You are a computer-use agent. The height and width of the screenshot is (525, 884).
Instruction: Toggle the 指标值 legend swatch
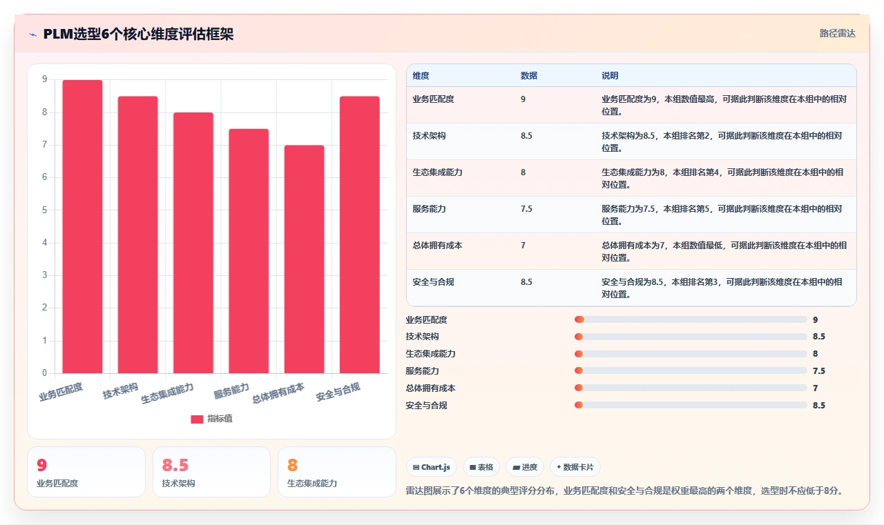pos(197,419)
